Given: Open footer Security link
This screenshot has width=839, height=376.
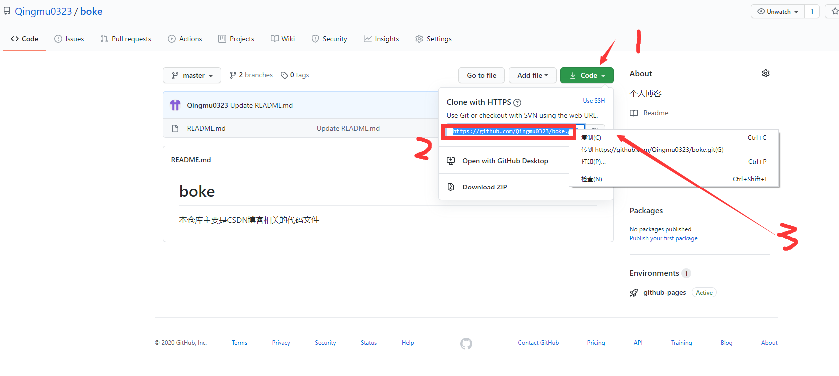Looking at the screenshot, I should click(325, 343).
